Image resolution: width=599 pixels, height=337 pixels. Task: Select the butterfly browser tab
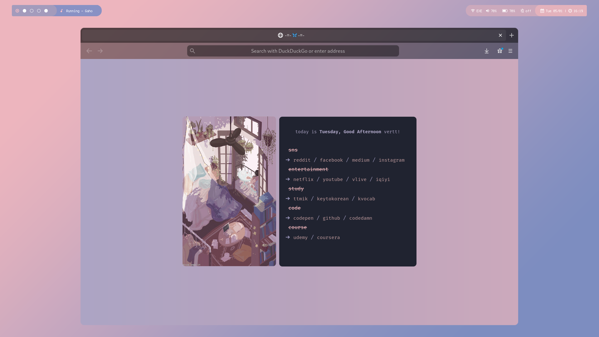291,35
